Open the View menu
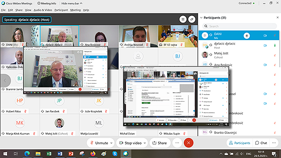This screenshot has width=281, height=158. [28, 10]
